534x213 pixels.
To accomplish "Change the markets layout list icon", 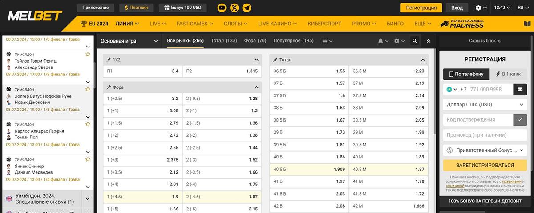I will 327,41.
